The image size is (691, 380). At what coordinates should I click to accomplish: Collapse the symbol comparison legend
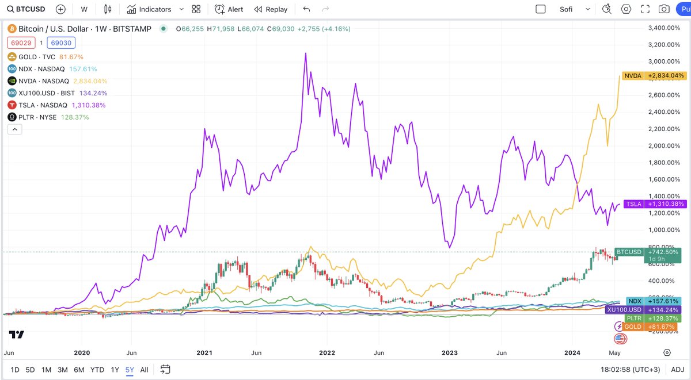(x=14, y=129)
